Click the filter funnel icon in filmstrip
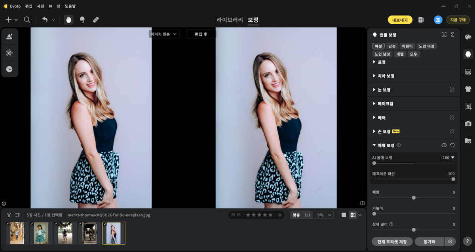This screenshot has width=475, height=252. 9,215
